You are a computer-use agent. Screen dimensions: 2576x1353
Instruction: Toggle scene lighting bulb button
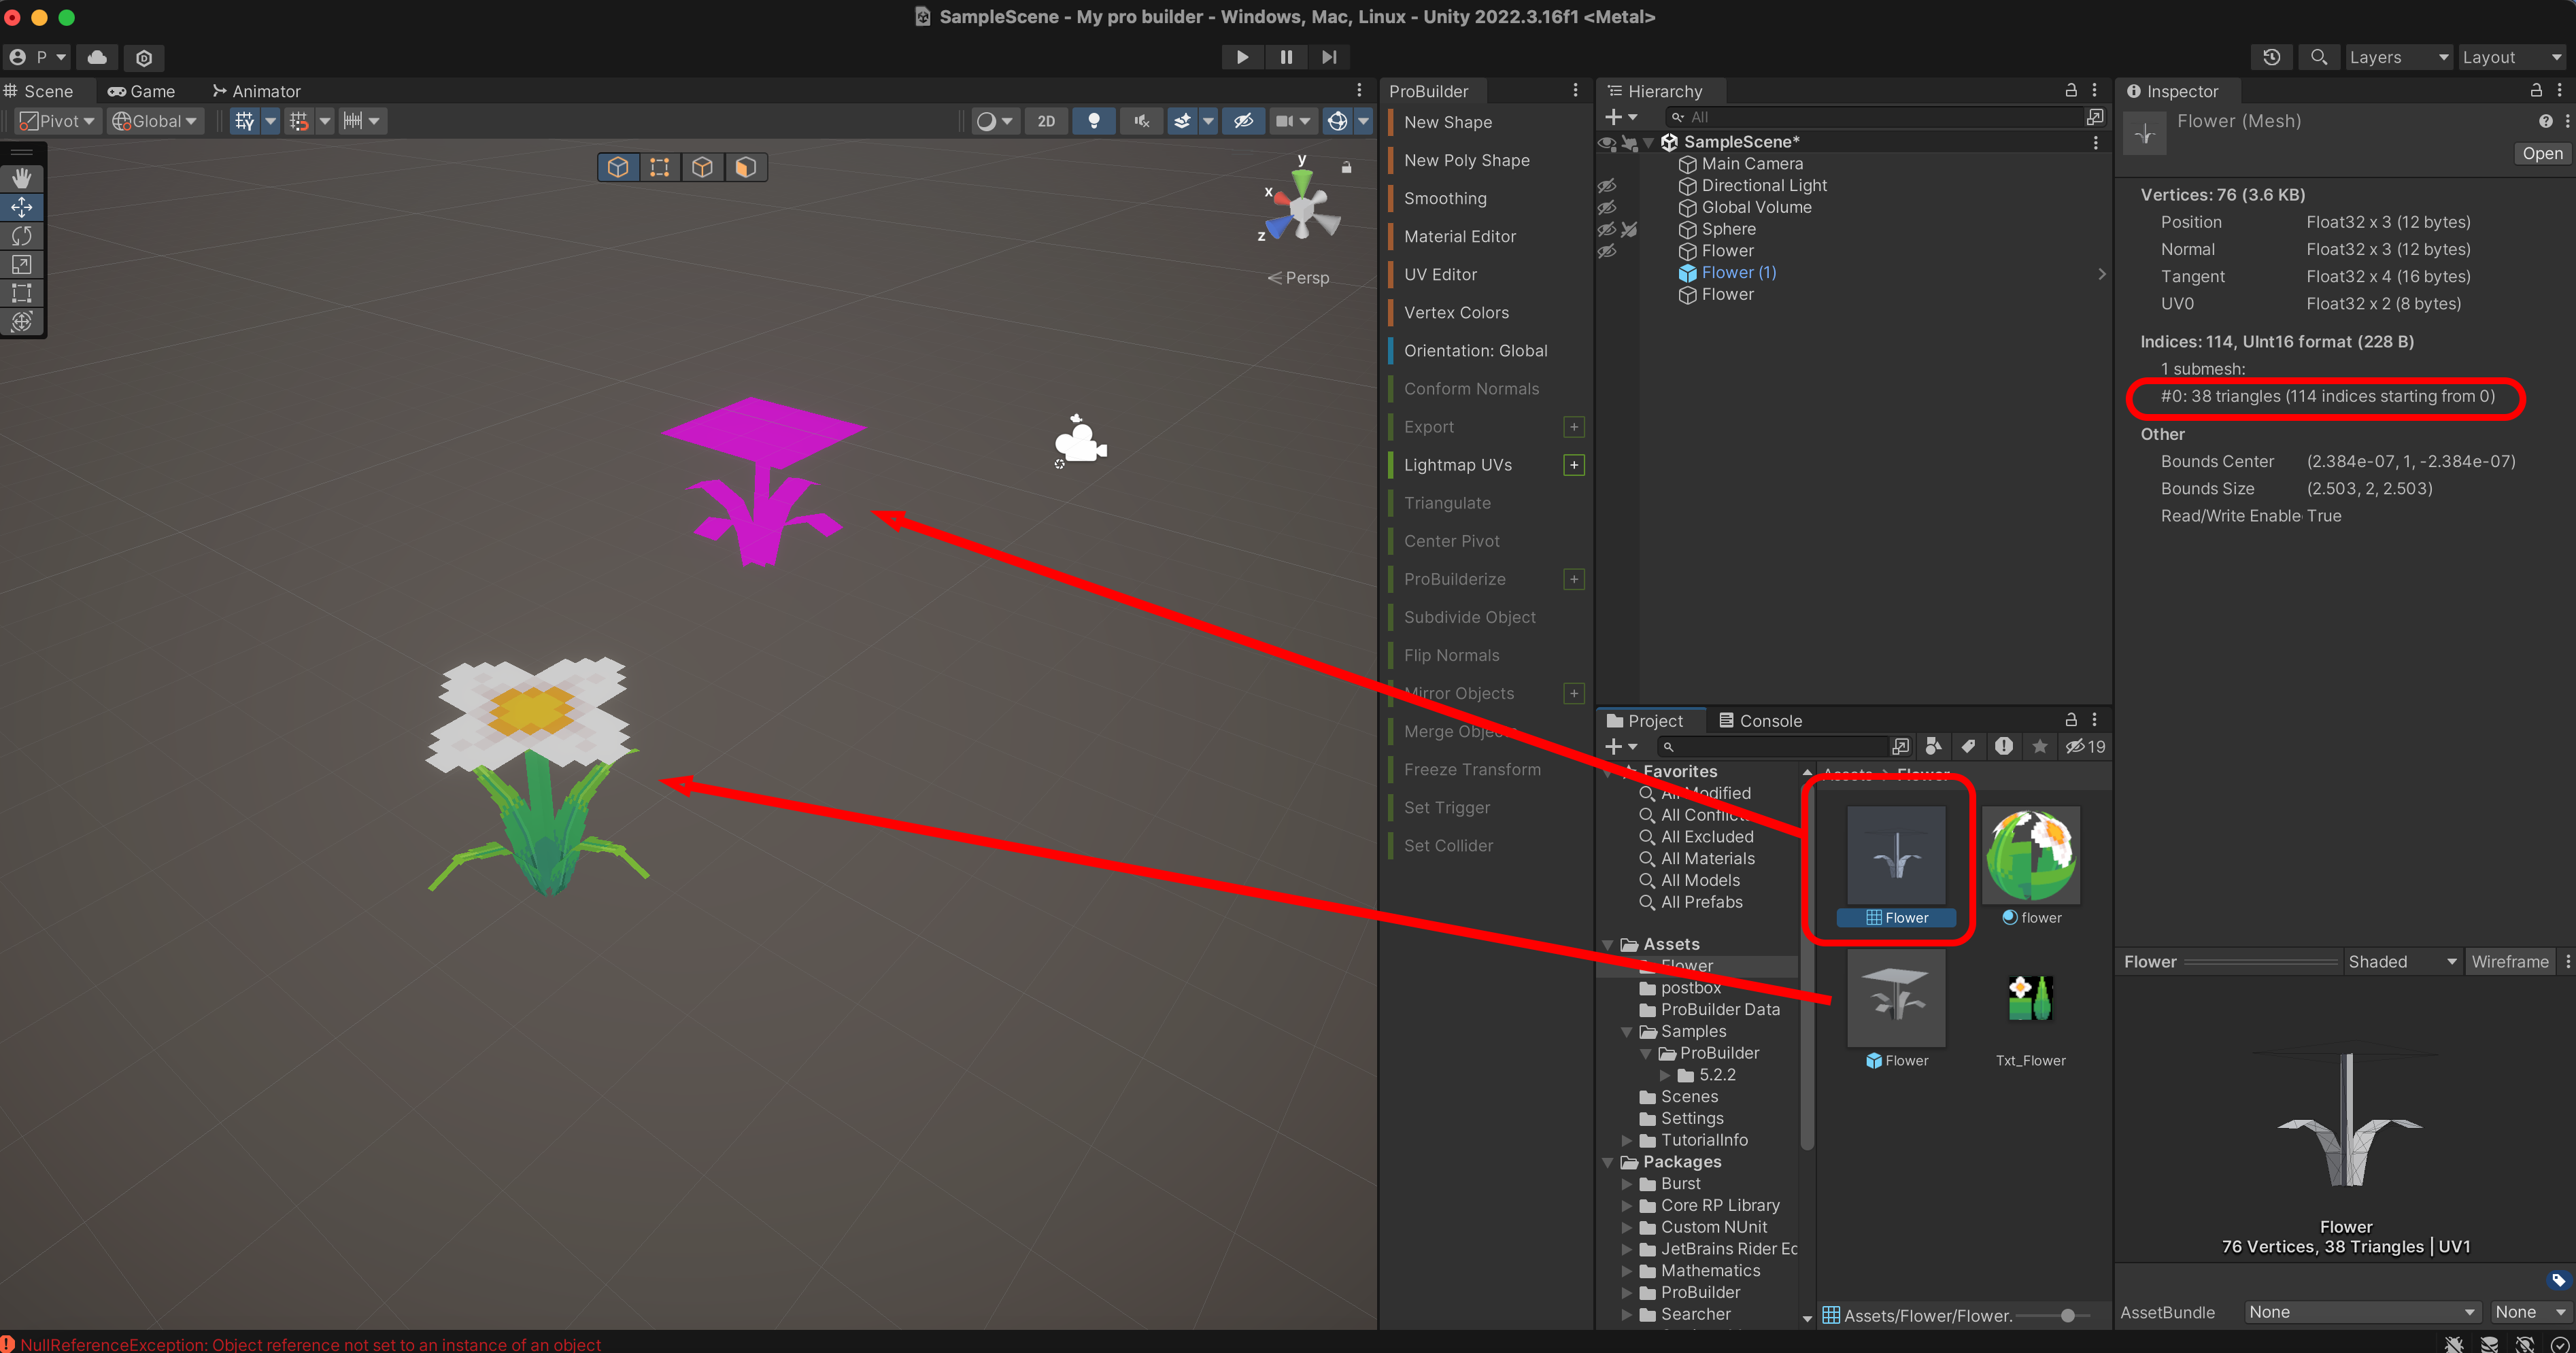pyautogui.click(x=1094, y=121)
